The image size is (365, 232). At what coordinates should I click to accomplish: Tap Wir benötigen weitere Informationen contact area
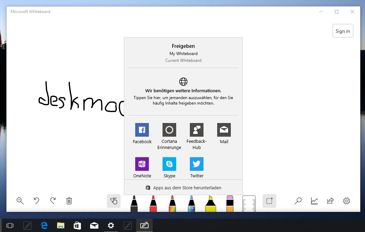183,92
